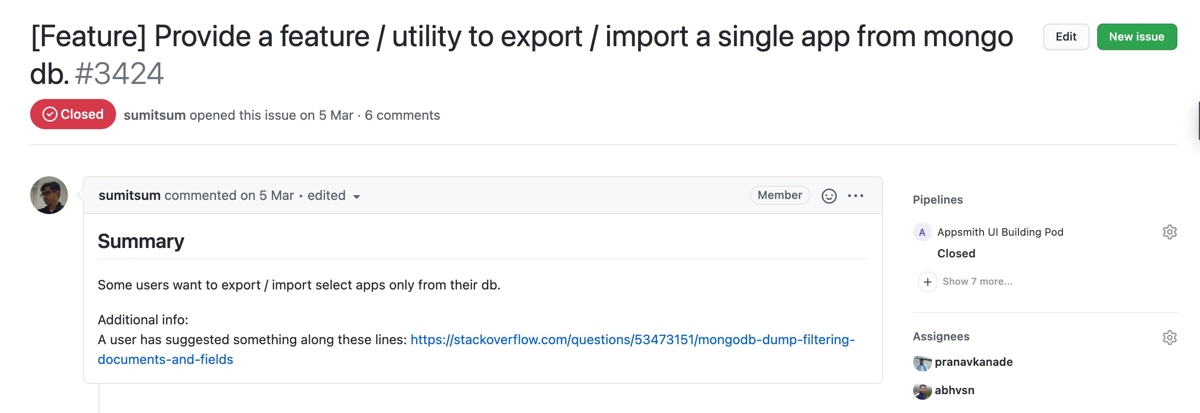Image resolution: width=1200 pixels, height=413 pixels.
Task: Open sumitsum's profile picture
Action: pyautogui.click(x=49, y=195)
